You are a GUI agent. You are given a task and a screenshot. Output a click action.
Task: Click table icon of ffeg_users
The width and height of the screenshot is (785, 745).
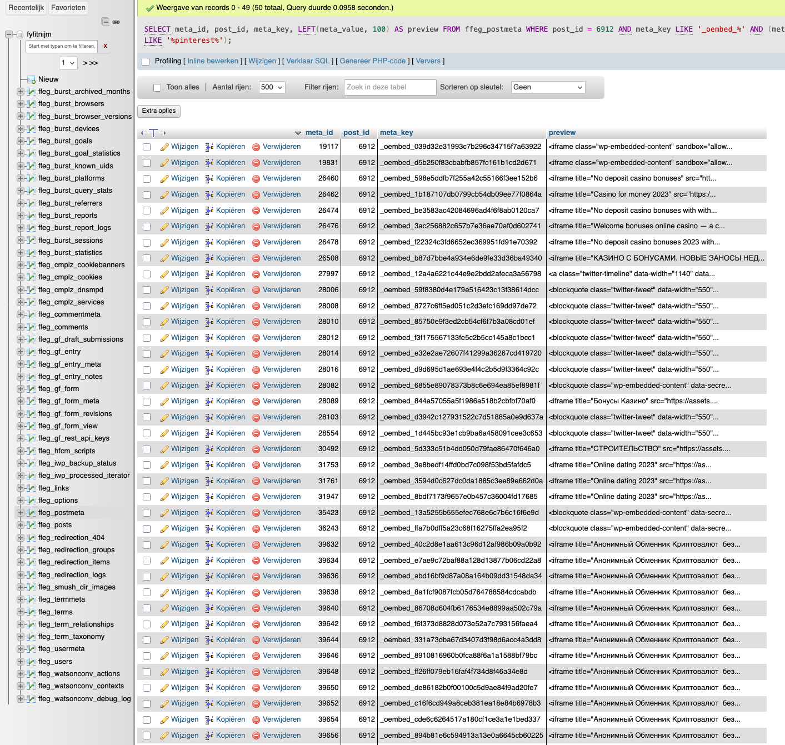31,662
